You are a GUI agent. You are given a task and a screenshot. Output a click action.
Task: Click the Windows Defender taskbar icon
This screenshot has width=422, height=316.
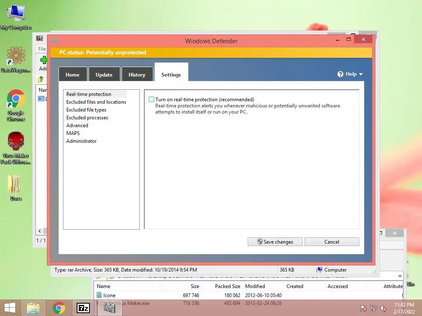point(110,308)
